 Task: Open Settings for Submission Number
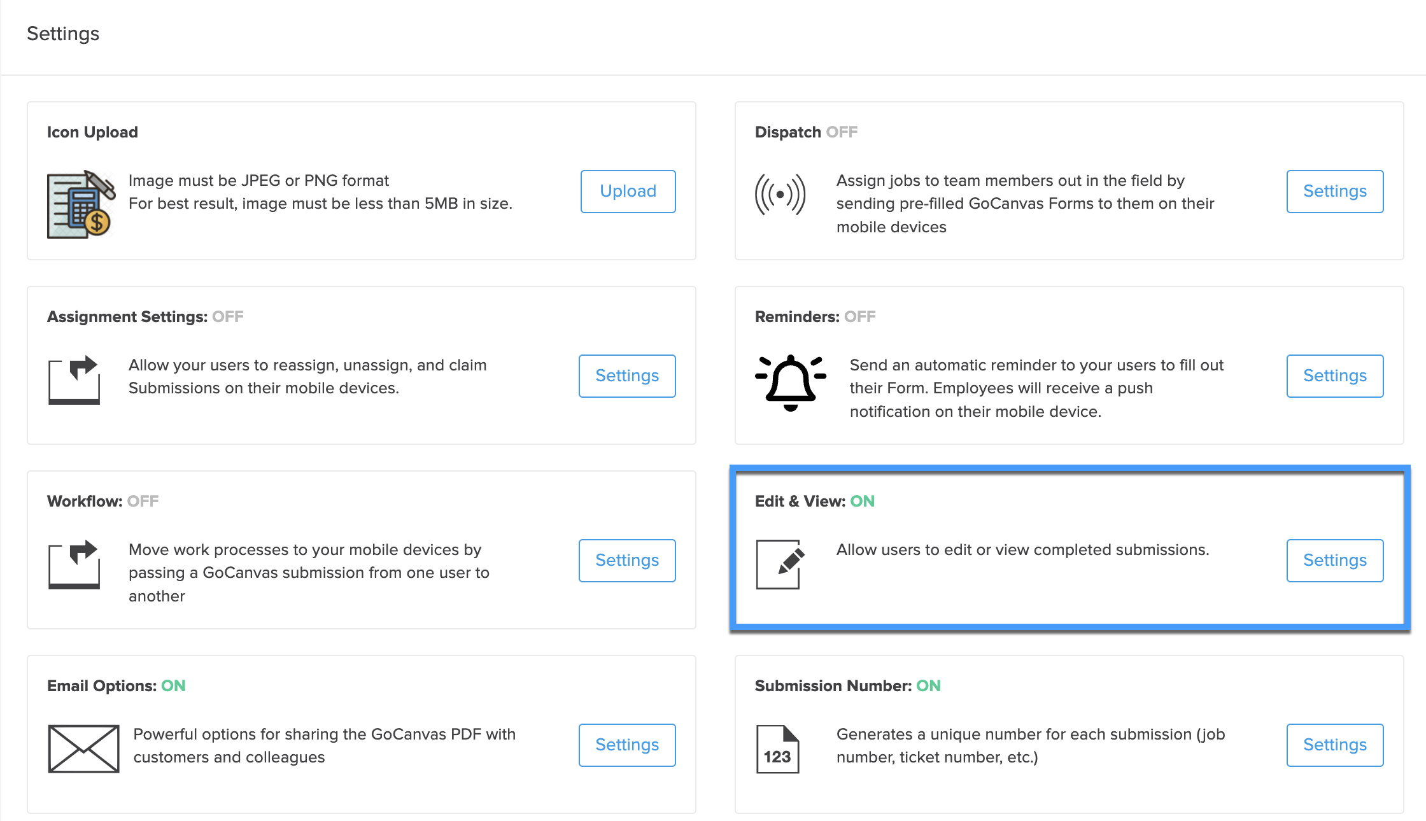tap(1335, 745)
